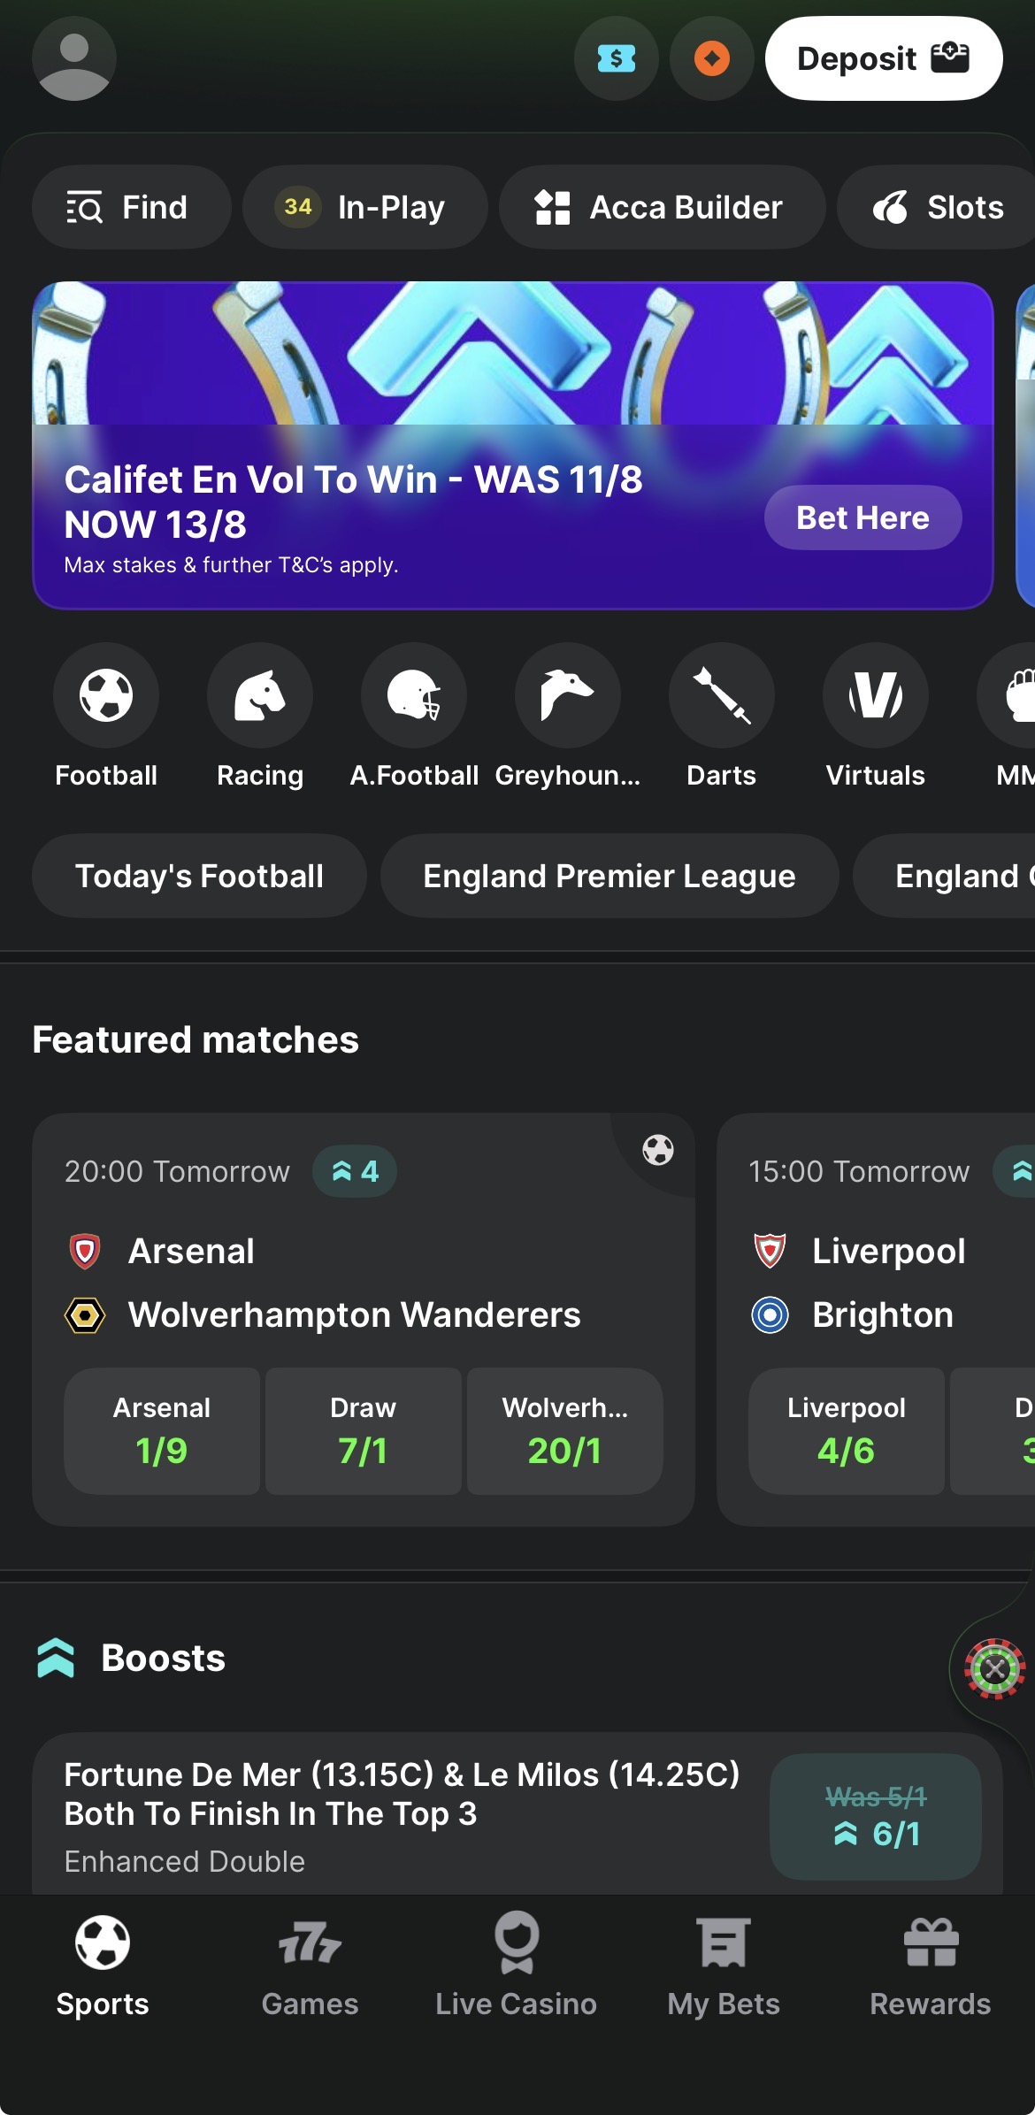Image resolution: width=1035 pixels, height=2115 pixels.
Task: Open the Virtuals sport icon
Action: pos(876,695)
